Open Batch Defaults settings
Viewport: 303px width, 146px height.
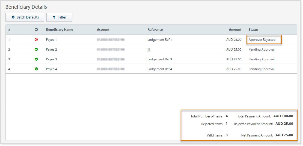click(25, 17)
